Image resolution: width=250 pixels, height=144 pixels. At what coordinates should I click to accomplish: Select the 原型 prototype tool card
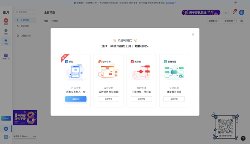76,81
